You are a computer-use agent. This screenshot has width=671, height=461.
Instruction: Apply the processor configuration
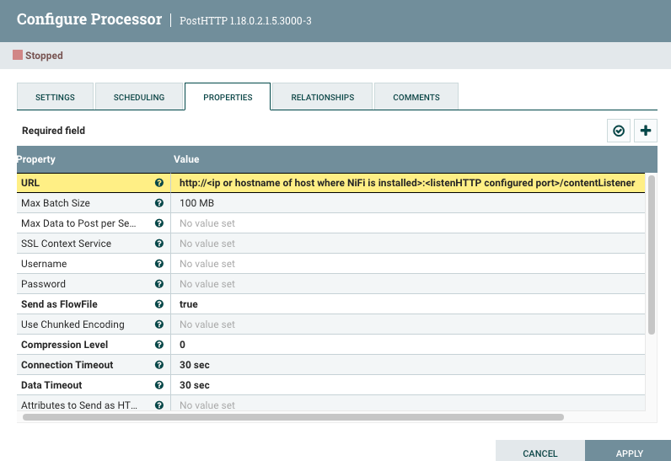(x=628, y=452)
